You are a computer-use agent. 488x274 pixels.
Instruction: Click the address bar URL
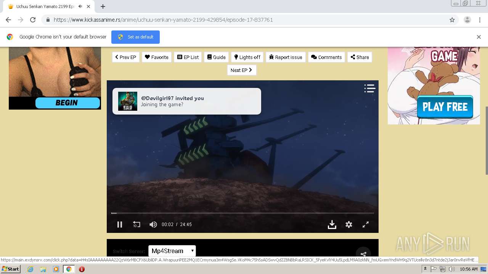click(x=163, y=20)
